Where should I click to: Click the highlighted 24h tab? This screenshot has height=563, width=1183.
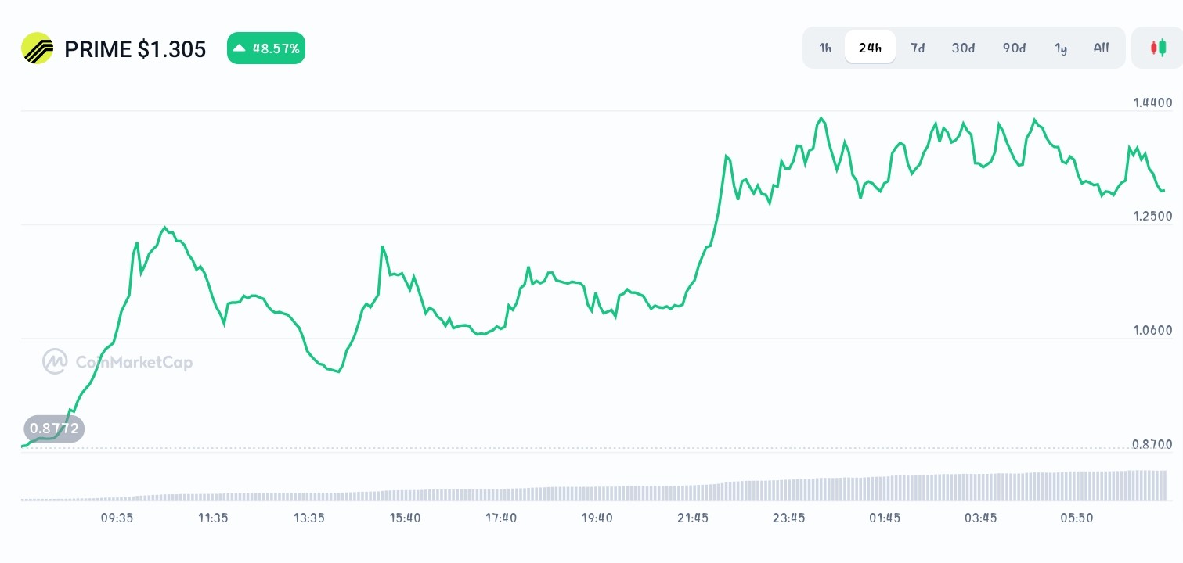coord(870,47)
